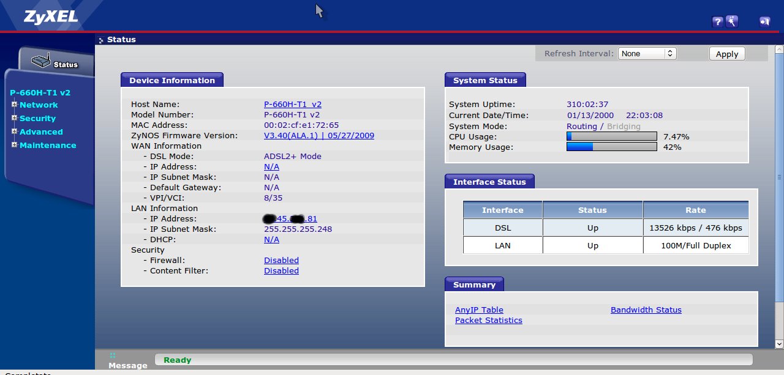784x375 pixels.
Task: Click the Model Number value P-660H-T1 v2
Action: coord(292,115)
